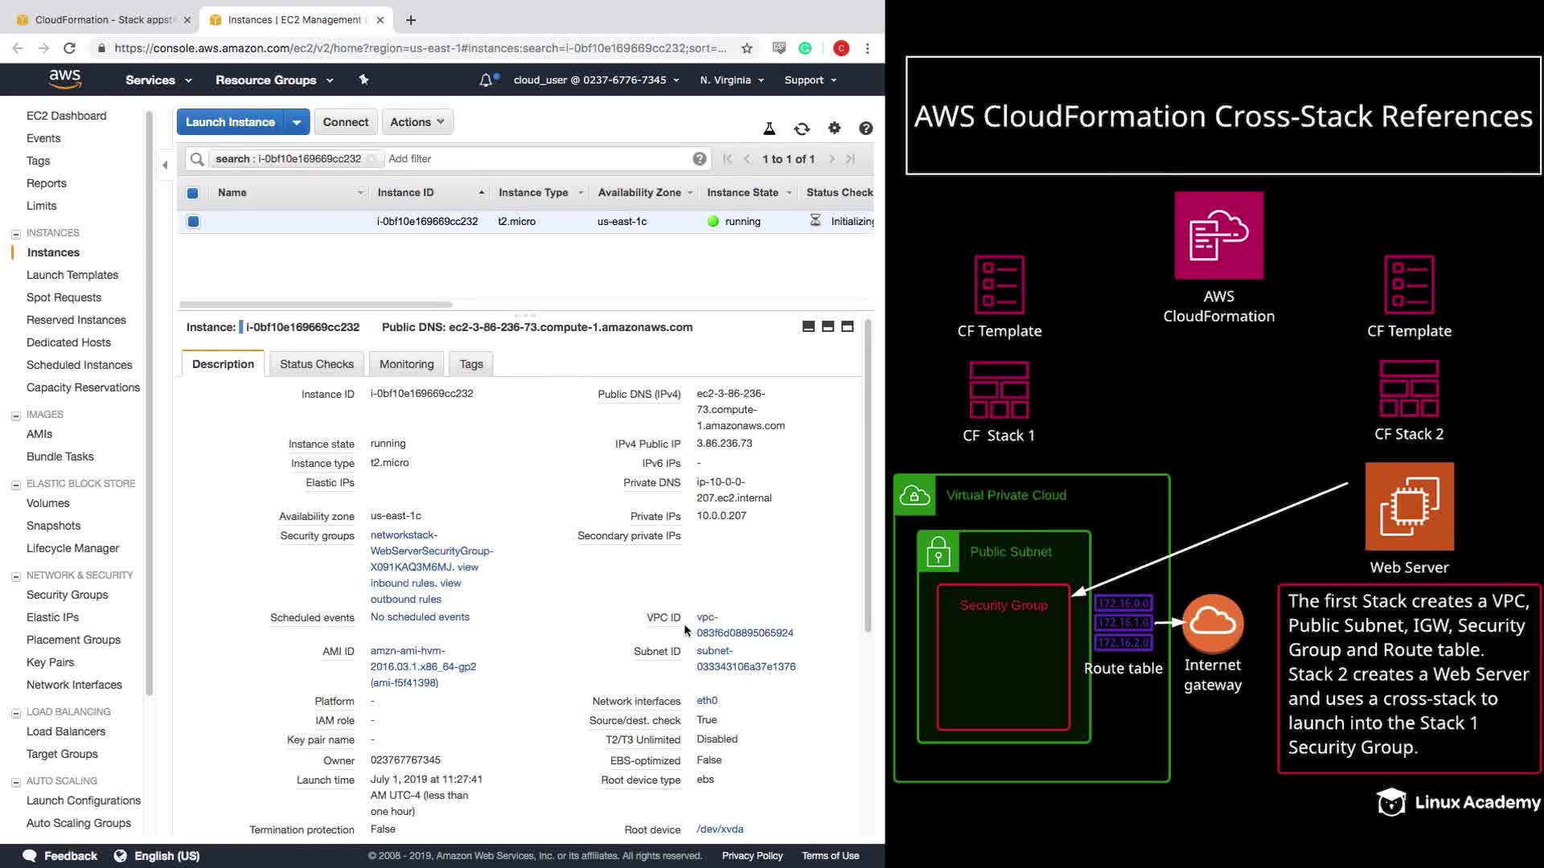Collapse the INSTANCES sidebar section
Viewport: 1544px width, 868px height.
[x=16, y=234]
